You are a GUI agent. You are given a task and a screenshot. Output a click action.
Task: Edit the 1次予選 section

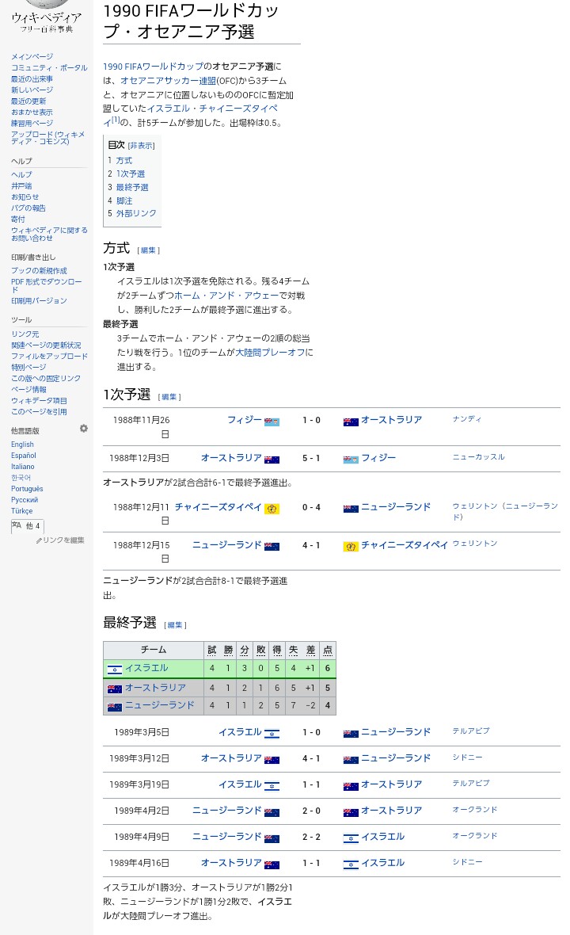pos(169,397)
